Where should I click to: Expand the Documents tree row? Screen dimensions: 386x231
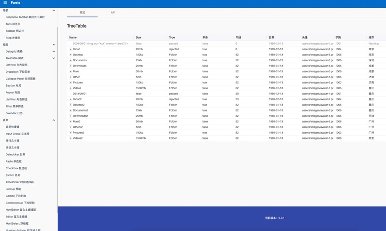pyautogui.click(x=70, y=60)
